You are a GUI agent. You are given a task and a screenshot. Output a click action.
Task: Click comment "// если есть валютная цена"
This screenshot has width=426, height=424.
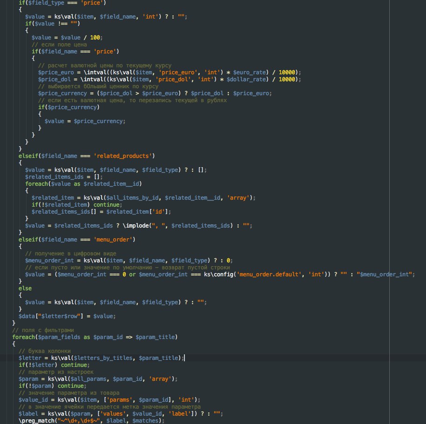(x=132, y=100)
